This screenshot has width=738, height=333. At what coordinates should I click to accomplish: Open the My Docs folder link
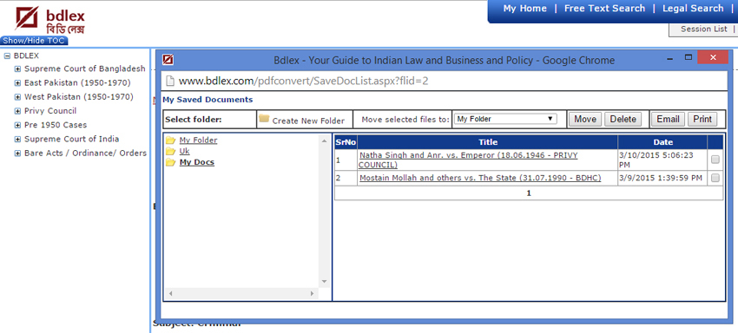point(197,162)
